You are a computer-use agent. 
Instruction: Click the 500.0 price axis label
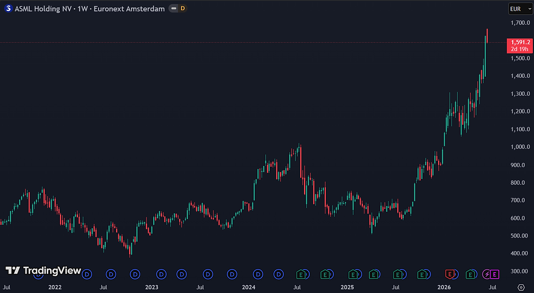coord(520,236)
